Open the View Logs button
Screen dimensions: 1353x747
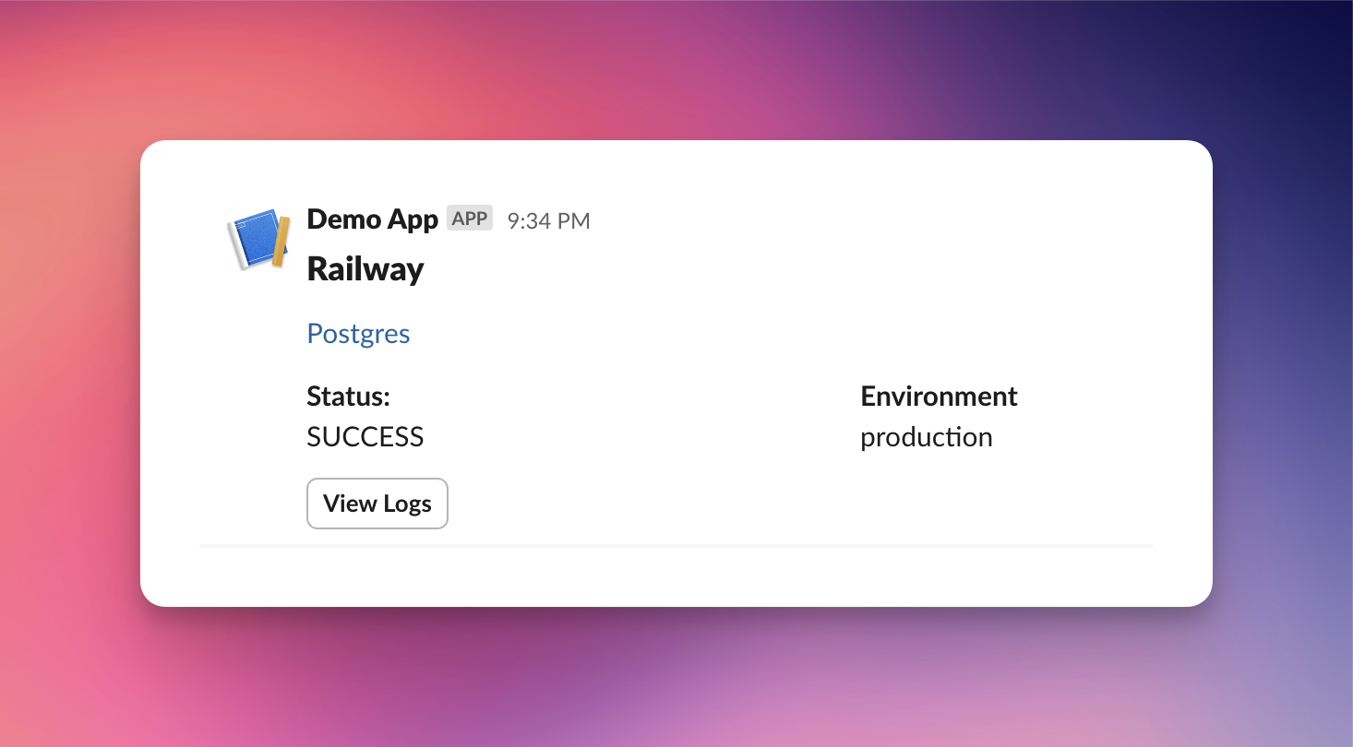tap(377, 504)
